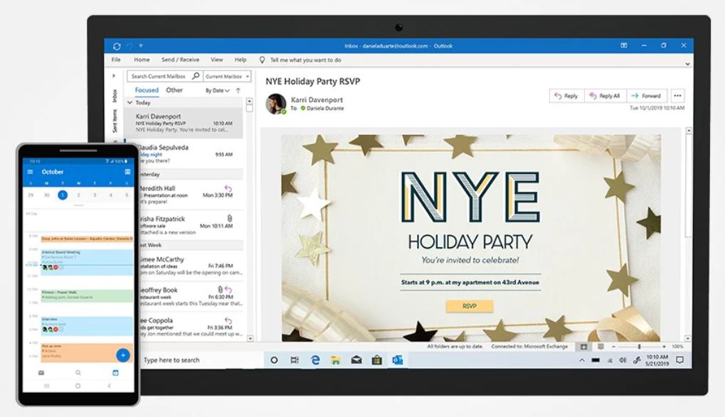725x417 pixels.
Task: Switch to the Other inbox tab
Action: pos(174,90)
